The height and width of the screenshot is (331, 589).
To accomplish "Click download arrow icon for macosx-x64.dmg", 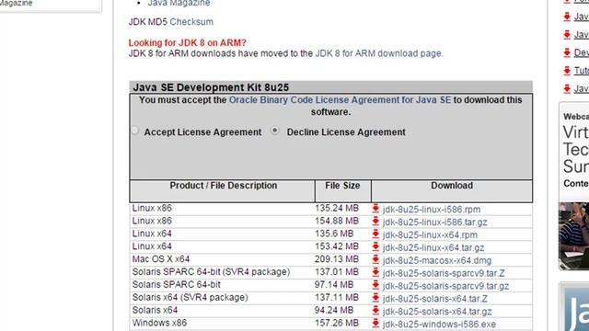I will pyautogui.click(x=375, y=259).
